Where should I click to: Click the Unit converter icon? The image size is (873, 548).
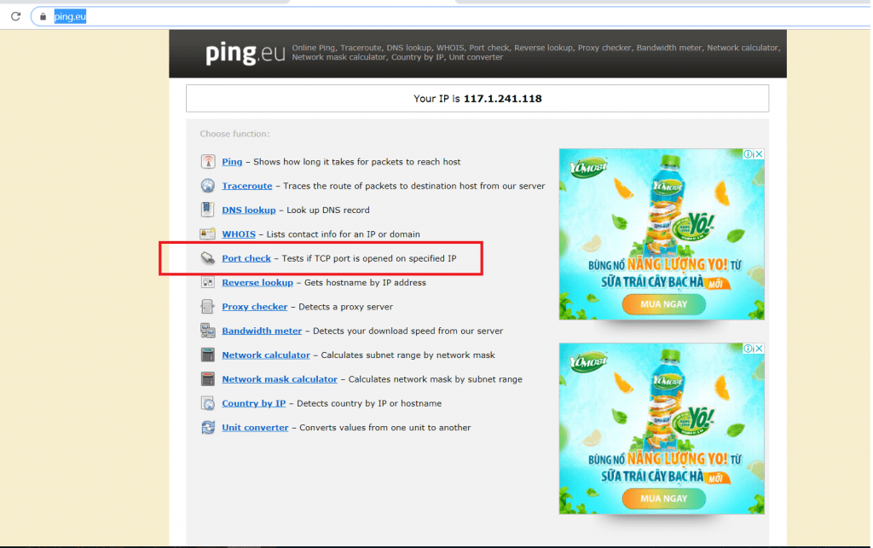point(207,428)
